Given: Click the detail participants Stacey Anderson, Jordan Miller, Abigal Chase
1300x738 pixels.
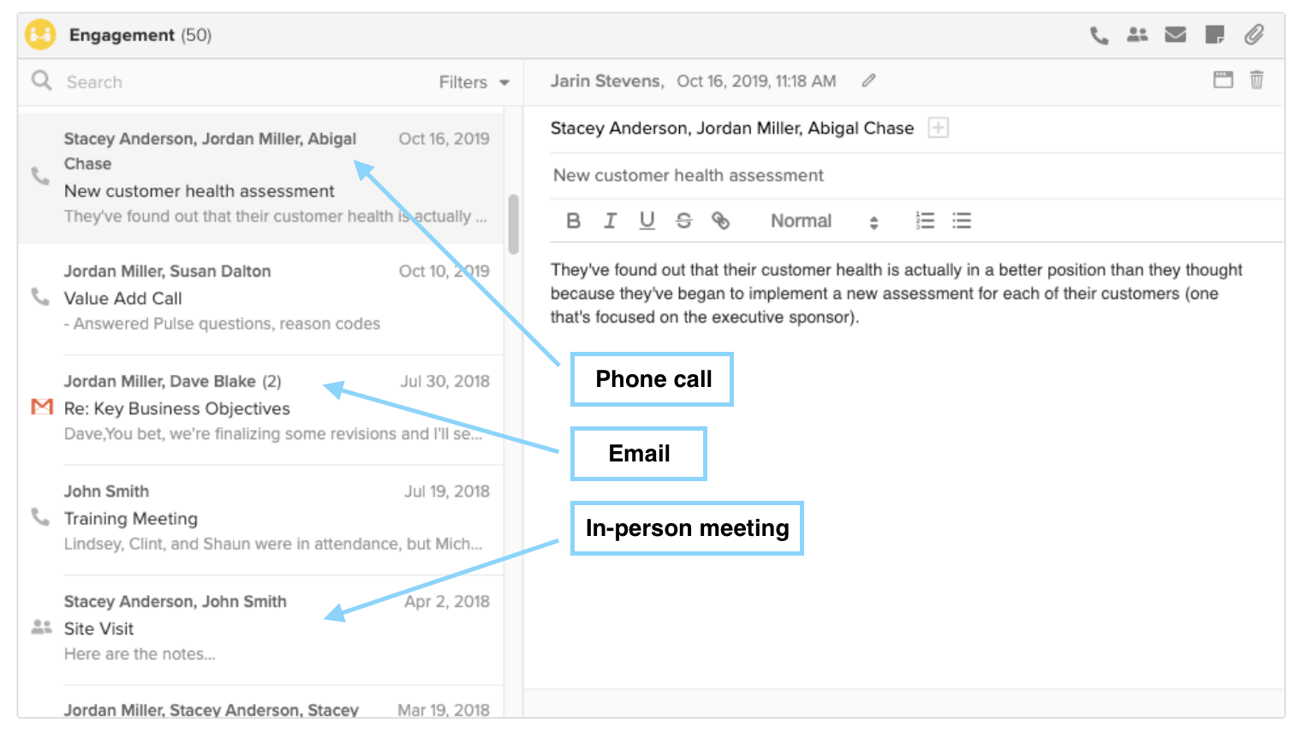Looking at the screenshot, I should [x=732, y=128].
